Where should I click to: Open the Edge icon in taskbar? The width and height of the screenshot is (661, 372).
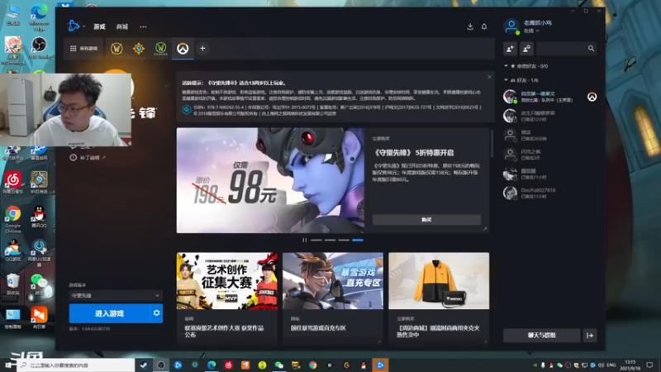[x=212, y=365]
